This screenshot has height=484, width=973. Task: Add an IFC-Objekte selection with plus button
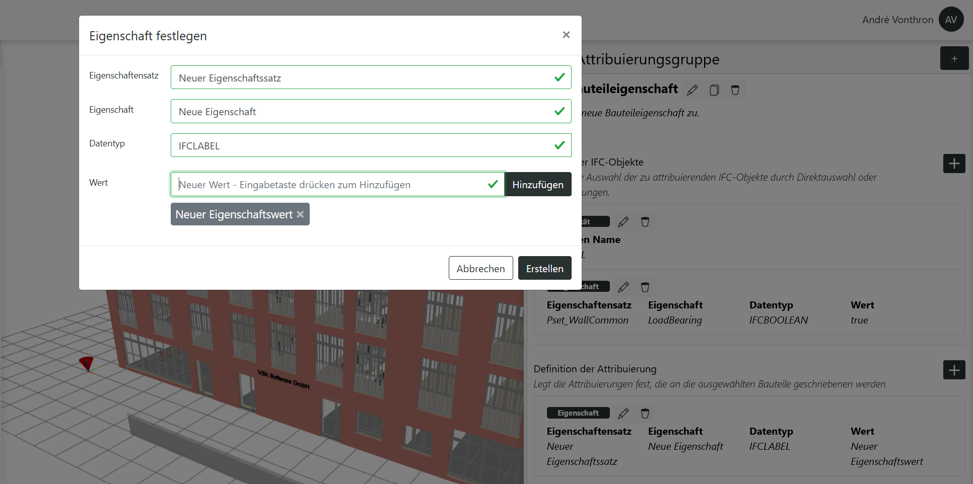[x=954, y=164]
